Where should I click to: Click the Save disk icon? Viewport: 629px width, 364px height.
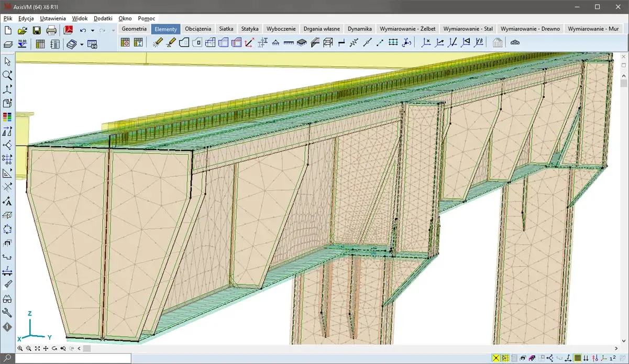pos(37,30)
